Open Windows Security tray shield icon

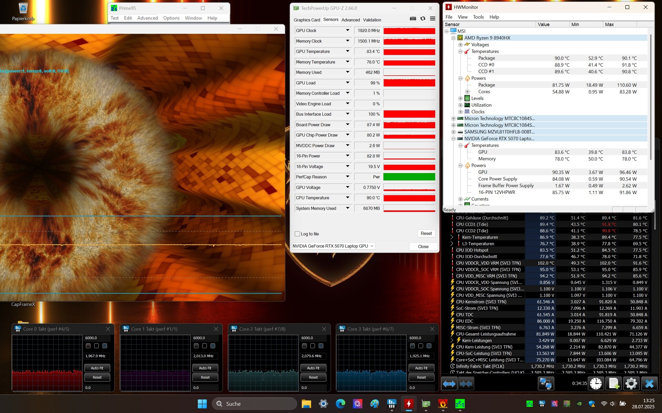592,404
